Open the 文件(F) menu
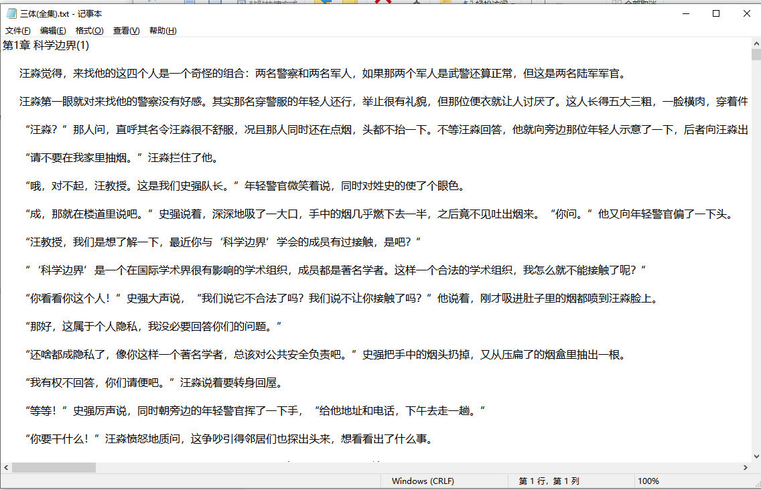The height and width of the screenshot is (490, 761). 18,31
